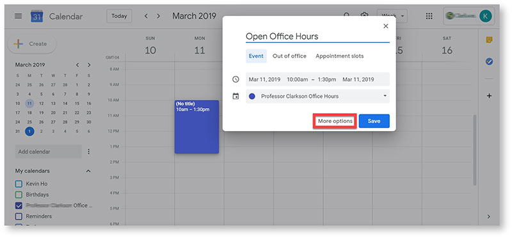Viewport: 512px width, 238px height.
Task: Go to the next week arrow
Action: pos(158,16)
